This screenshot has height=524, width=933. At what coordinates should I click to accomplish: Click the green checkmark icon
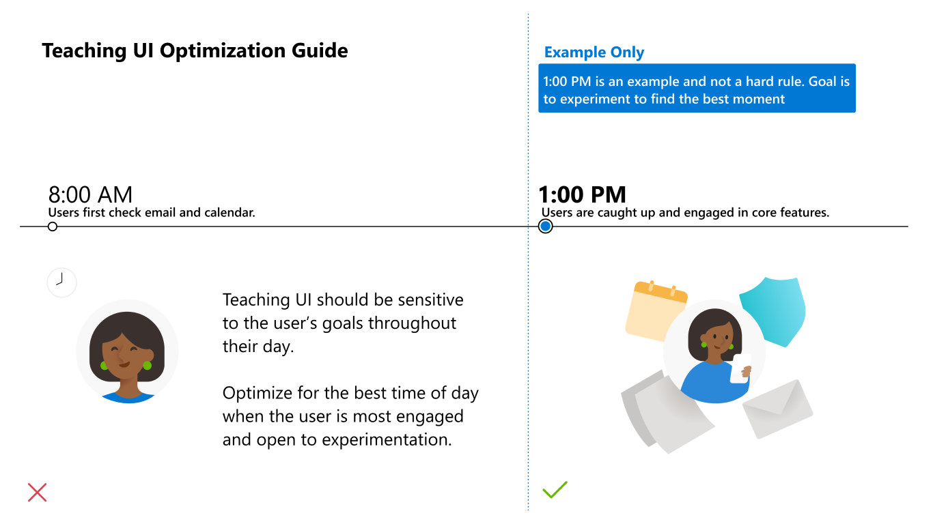point(555,489)
